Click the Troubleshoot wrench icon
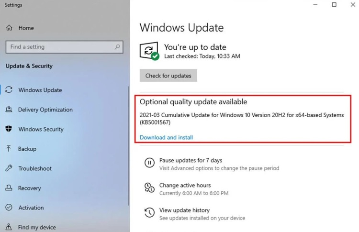Screen dimensions: 359x232 (x=9, y=168)
